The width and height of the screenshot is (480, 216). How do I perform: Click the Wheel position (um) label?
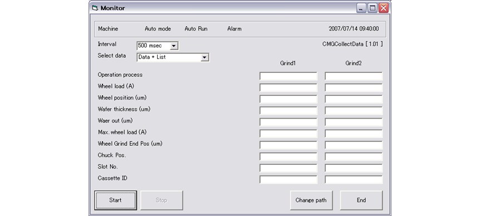pyautogui.click(x=122, y=97)
